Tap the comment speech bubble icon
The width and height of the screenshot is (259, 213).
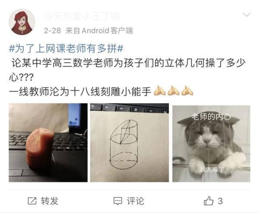point(118,201)
